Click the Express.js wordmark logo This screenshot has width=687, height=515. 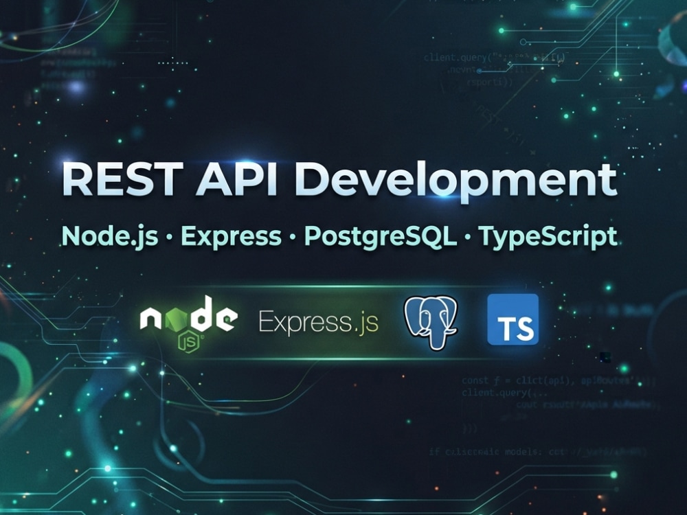[319, 322]
